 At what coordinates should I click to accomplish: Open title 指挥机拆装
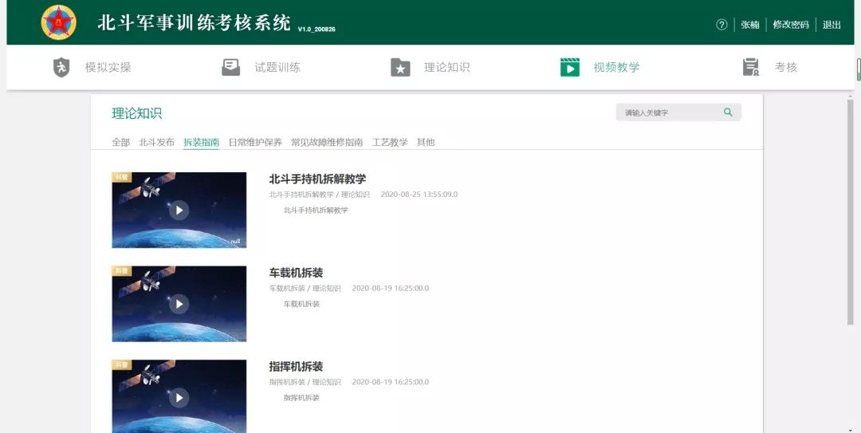(296, 367)
